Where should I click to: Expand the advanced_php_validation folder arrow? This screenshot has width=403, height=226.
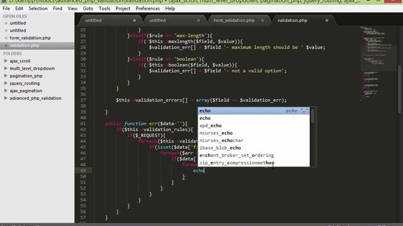tap(6, 98)
